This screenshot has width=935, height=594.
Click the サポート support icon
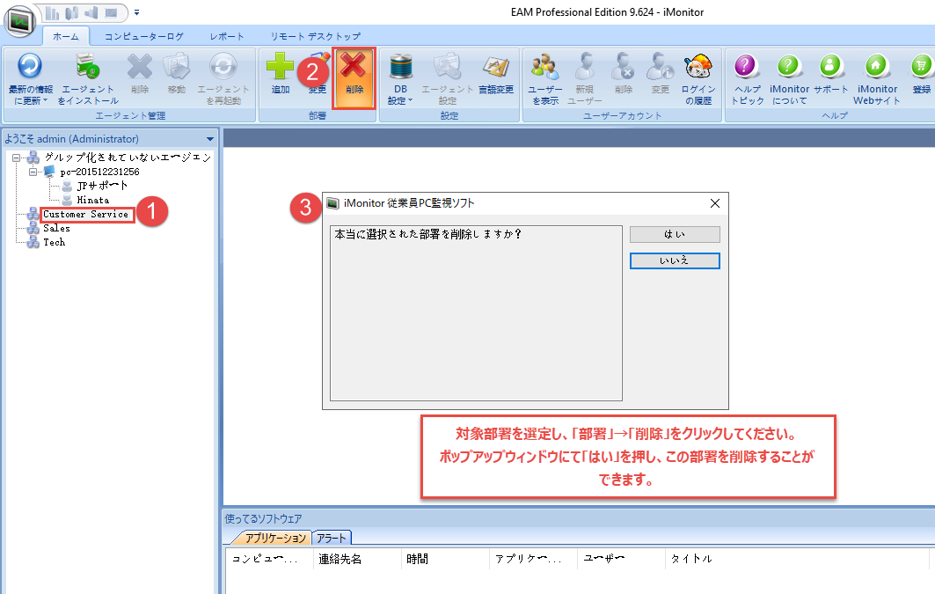pyautogui.click(x=830, y=67)
